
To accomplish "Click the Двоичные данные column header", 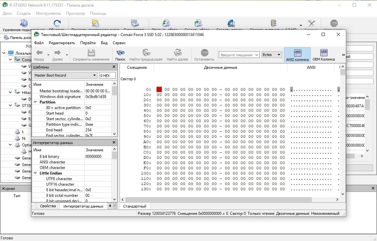I will 220,67.
